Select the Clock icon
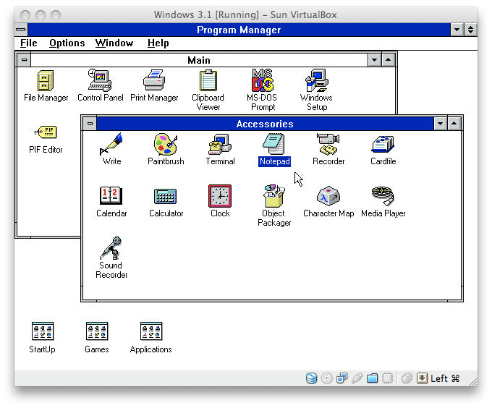This screenshot has width=492, height=408. 220,196
